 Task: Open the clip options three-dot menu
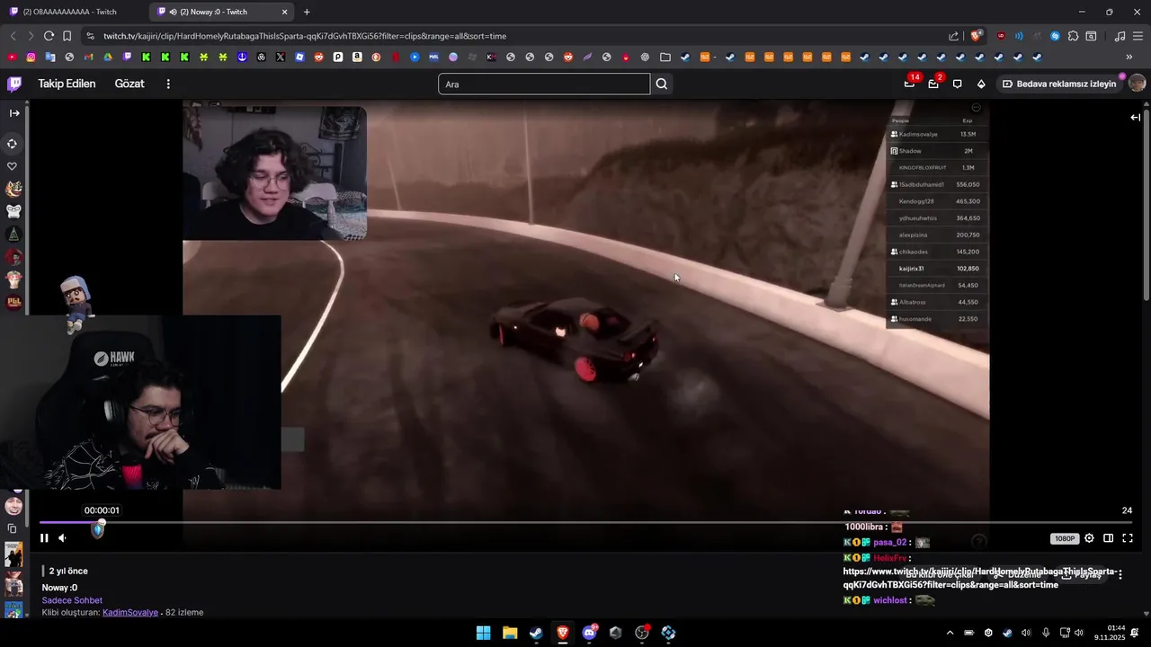[1120, 573]
